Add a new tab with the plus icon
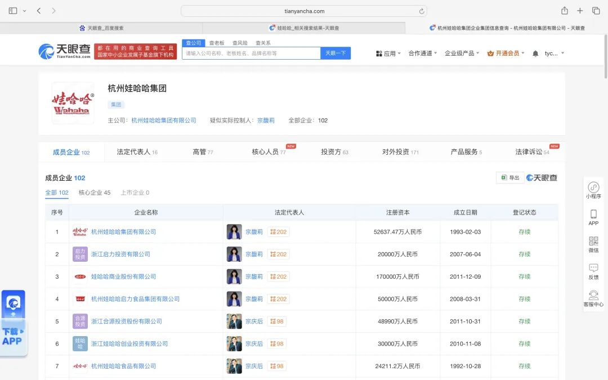608x380 pixels. point(580,11)
